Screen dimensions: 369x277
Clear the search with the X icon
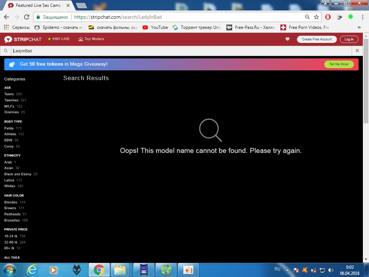pyautogui.click(x=357, y=50)
